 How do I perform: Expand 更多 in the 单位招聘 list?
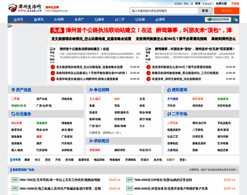tap(142, 126)
